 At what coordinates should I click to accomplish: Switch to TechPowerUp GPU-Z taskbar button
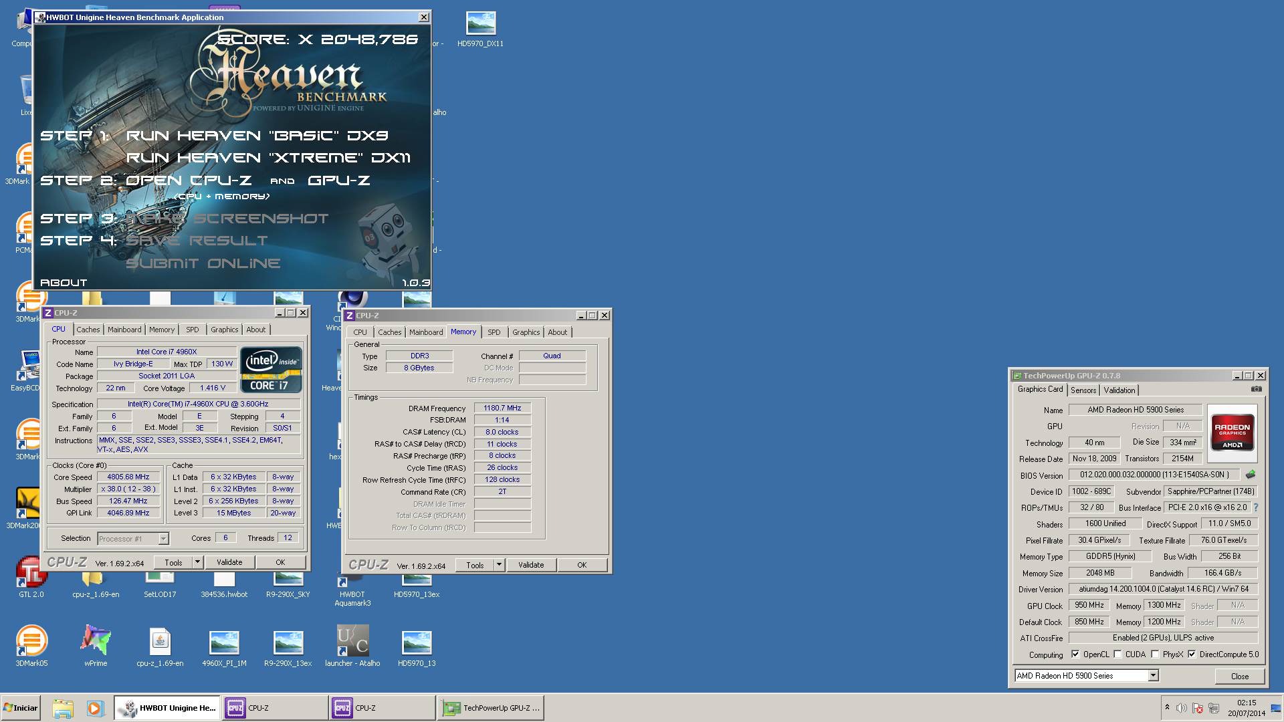[491, 708]
